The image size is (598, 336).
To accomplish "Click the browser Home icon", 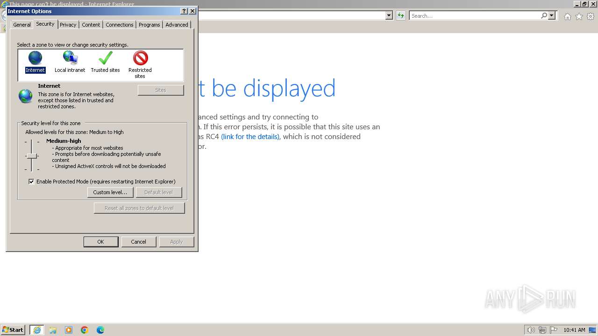I will click(567, 16).
